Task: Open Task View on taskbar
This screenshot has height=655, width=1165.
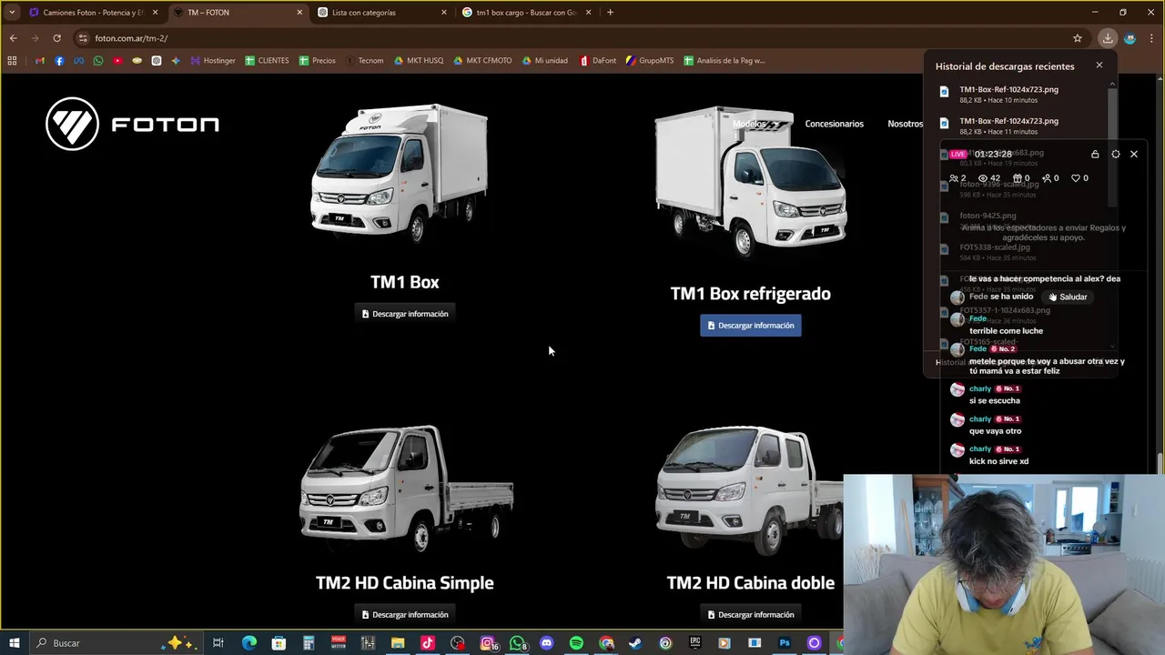Action: [218, 643]
